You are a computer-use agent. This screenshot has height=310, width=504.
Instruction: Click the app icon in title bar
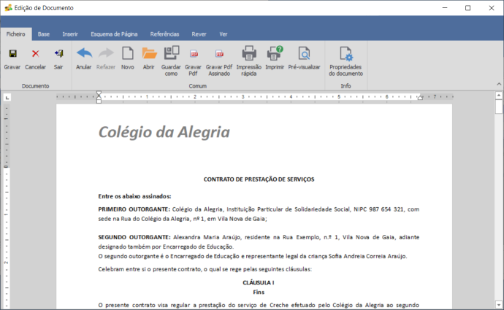[8, 8]
